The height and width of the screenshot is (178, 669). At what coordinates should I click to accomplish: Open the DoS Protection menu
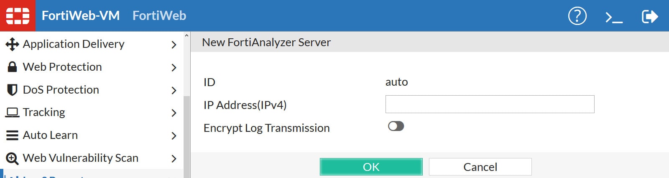tap(61, 90)
